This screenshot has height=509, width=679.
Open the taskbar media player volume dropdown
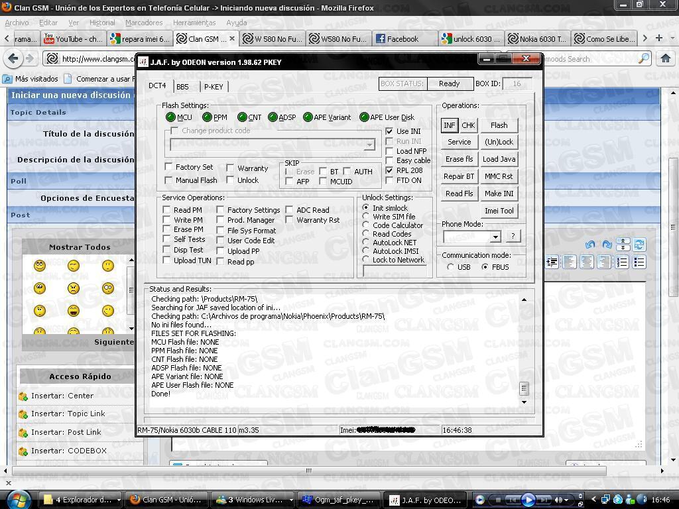click(x=566, y=500)
